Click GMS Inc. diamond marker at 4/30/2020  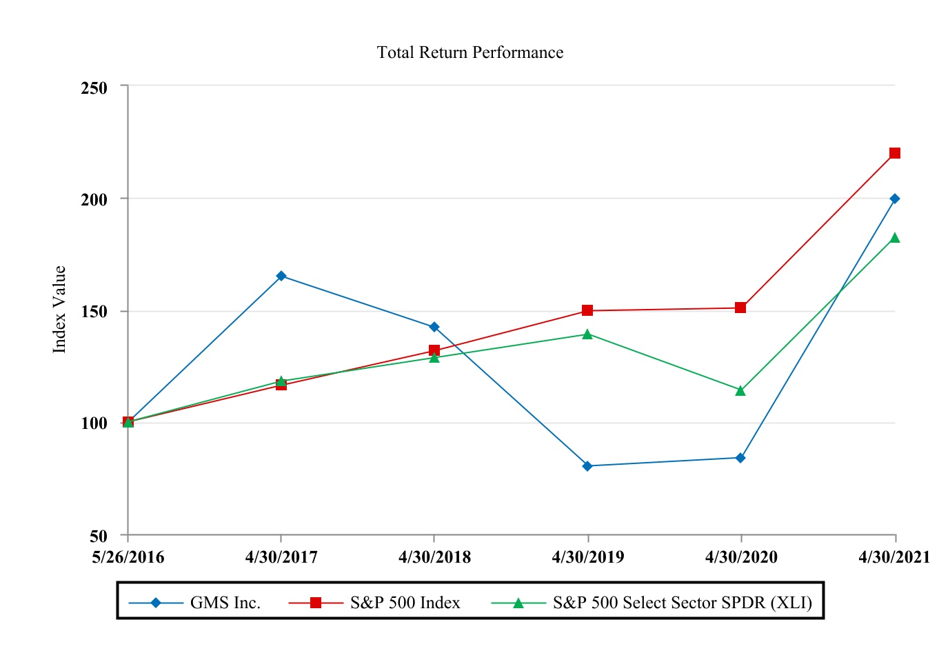pos(740,458)
